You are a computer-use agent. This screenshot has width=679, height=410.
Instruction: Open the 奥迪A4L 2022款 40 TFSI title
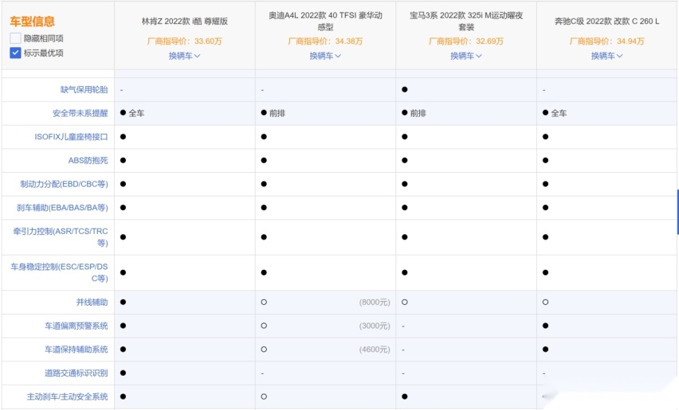325,21
